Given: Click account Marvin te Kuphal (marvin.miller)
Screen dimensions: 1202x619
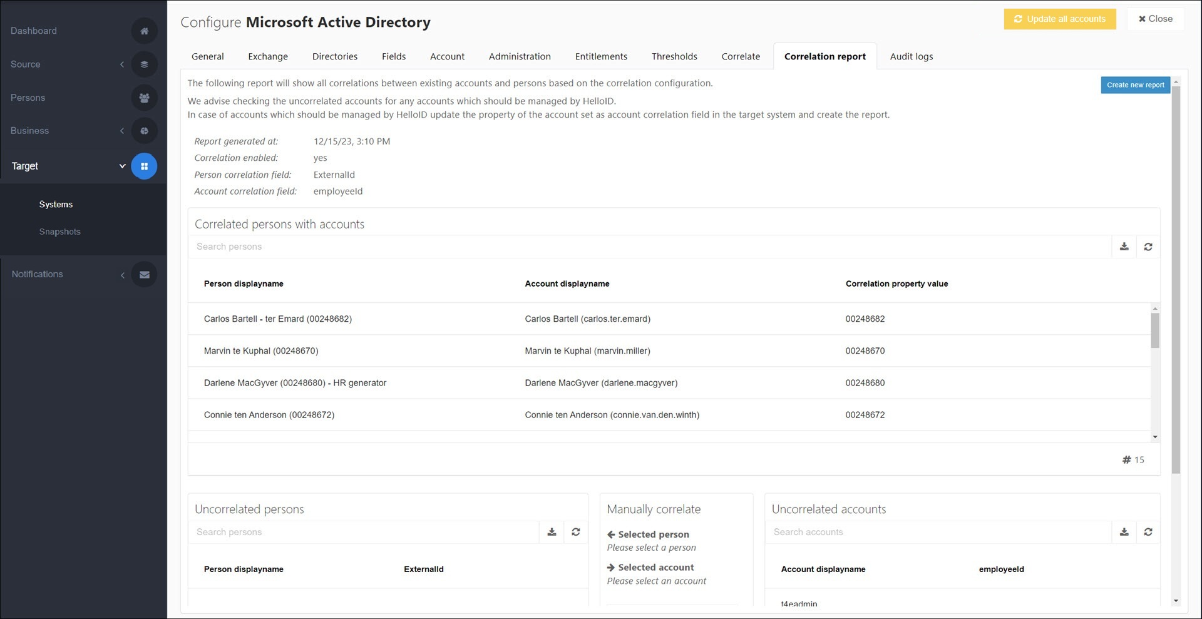Looking at the screenshot, I should [587, 350].
